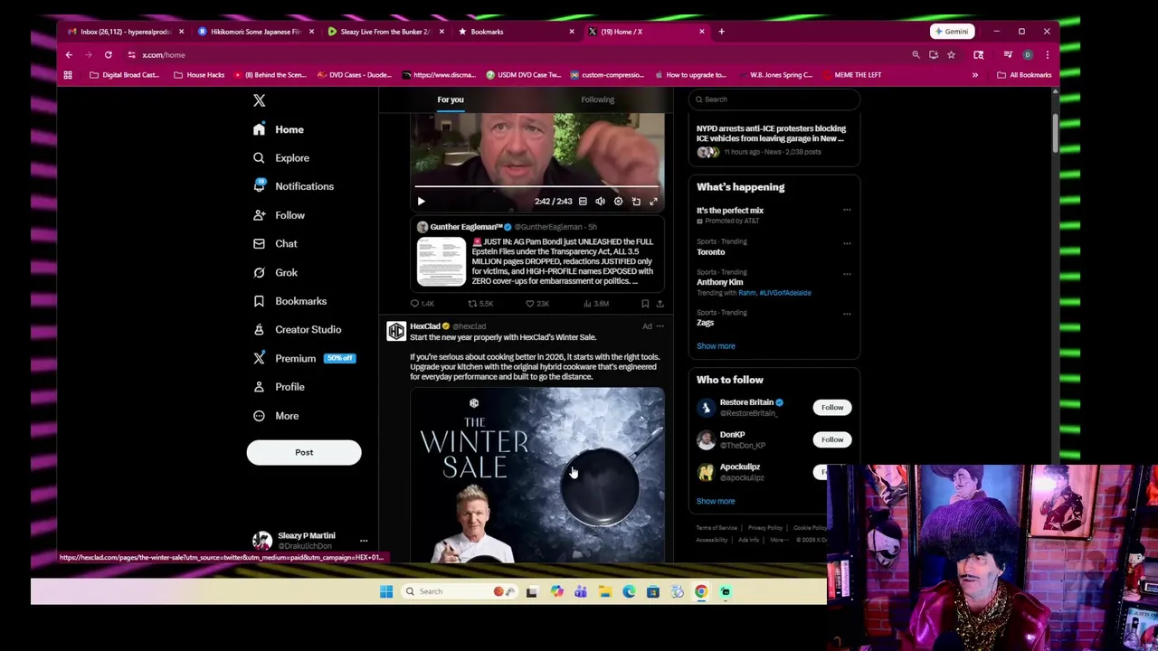Click the share icon on the post
Viewport: 1158px width, 651px height.
coord(660,304)
